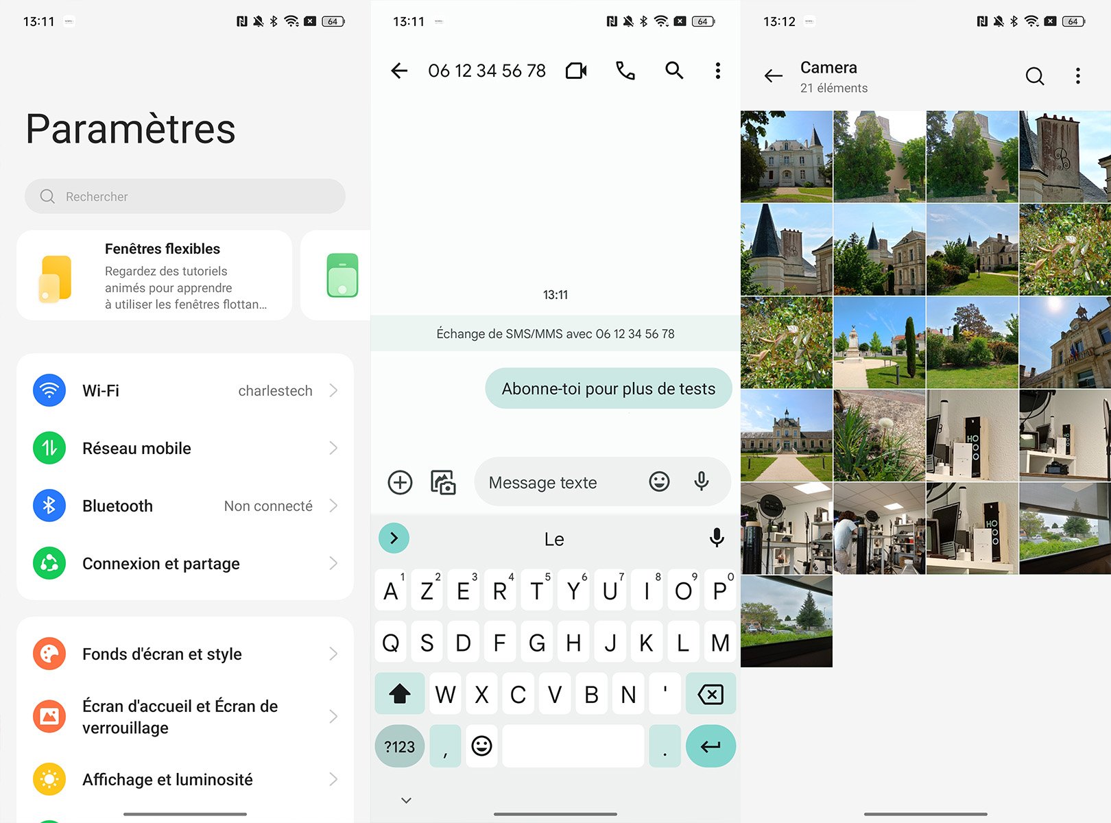The width and height of the screenshot is (1111, 823).
Task: Tap the apostrophe key on keyboard
Action: pos(665,694)
